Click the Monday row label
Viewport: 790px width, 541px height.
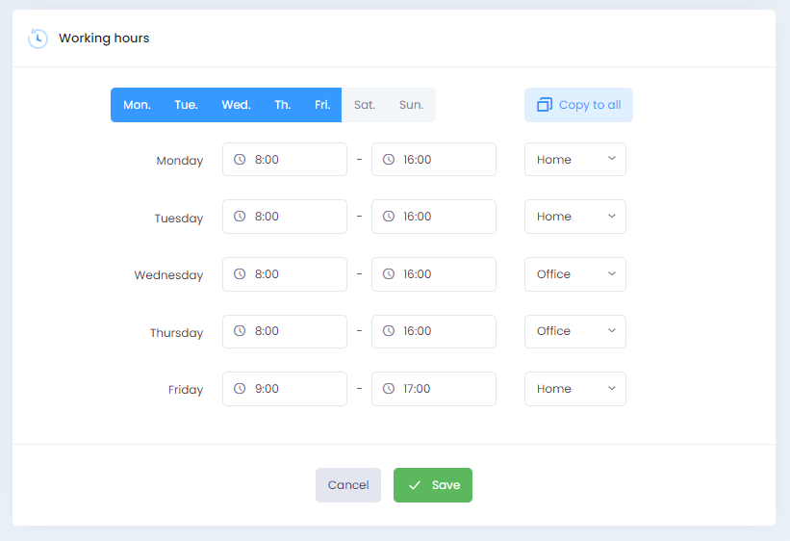click(x=179, y=161)
